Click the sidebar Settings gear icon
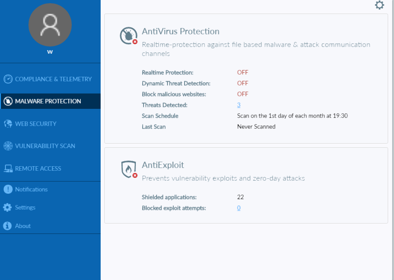 tap(7, 208)
